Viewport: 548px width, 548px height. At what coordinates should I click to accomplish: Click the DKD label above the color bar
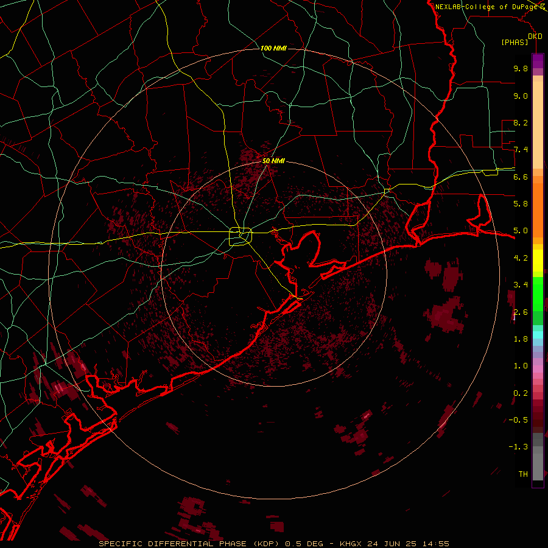(535, 37)
